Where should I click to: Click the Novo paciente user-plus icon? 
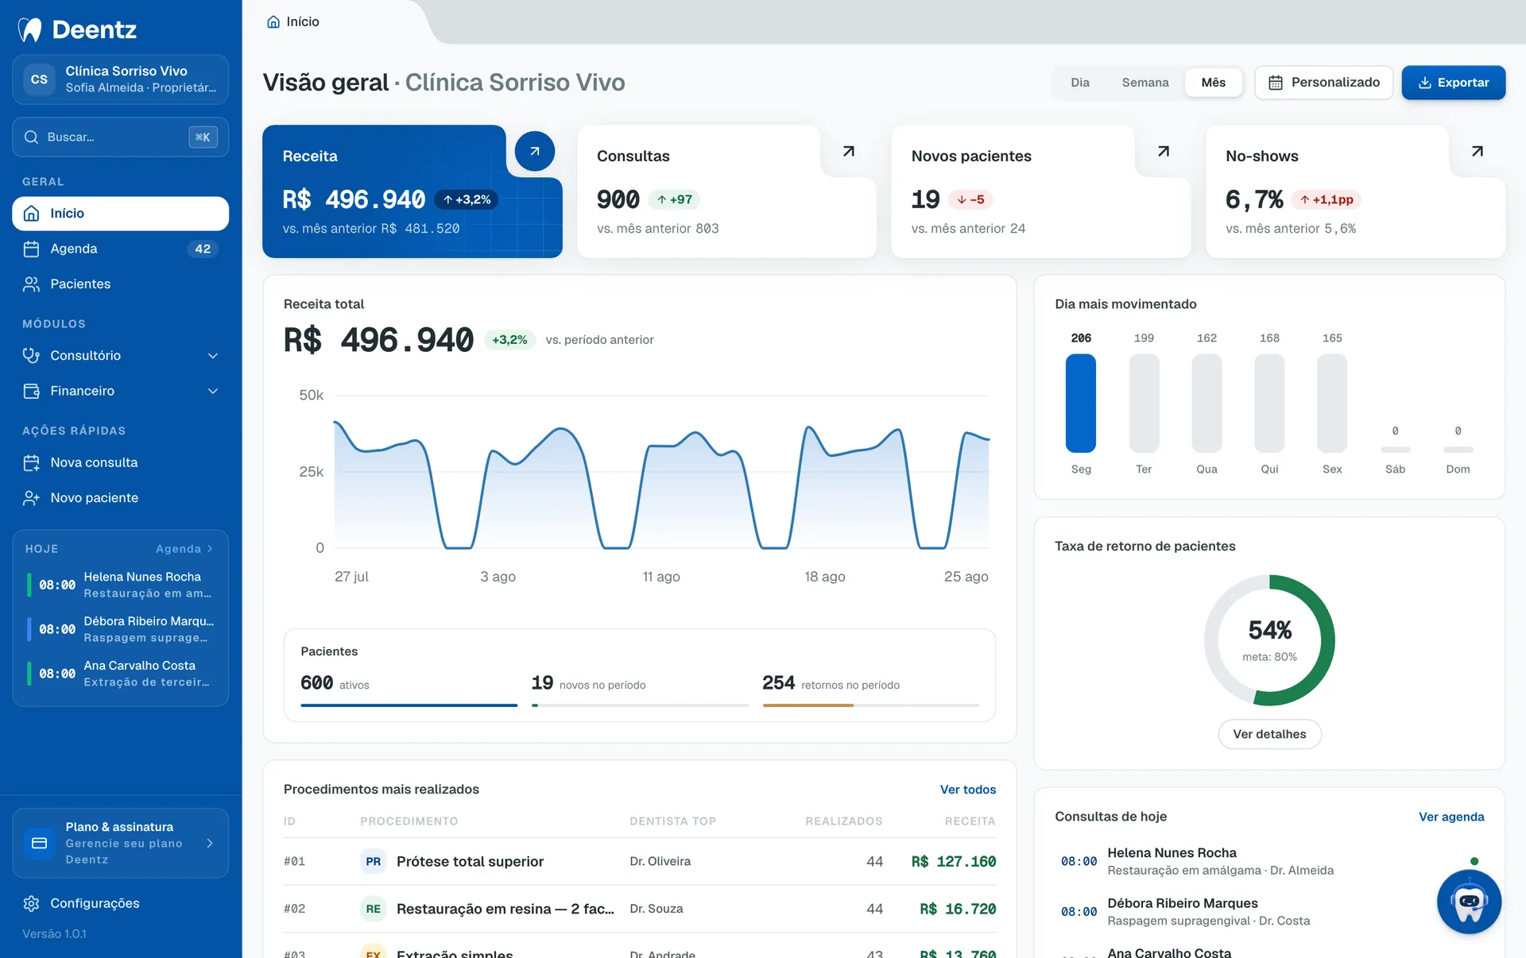32,498
